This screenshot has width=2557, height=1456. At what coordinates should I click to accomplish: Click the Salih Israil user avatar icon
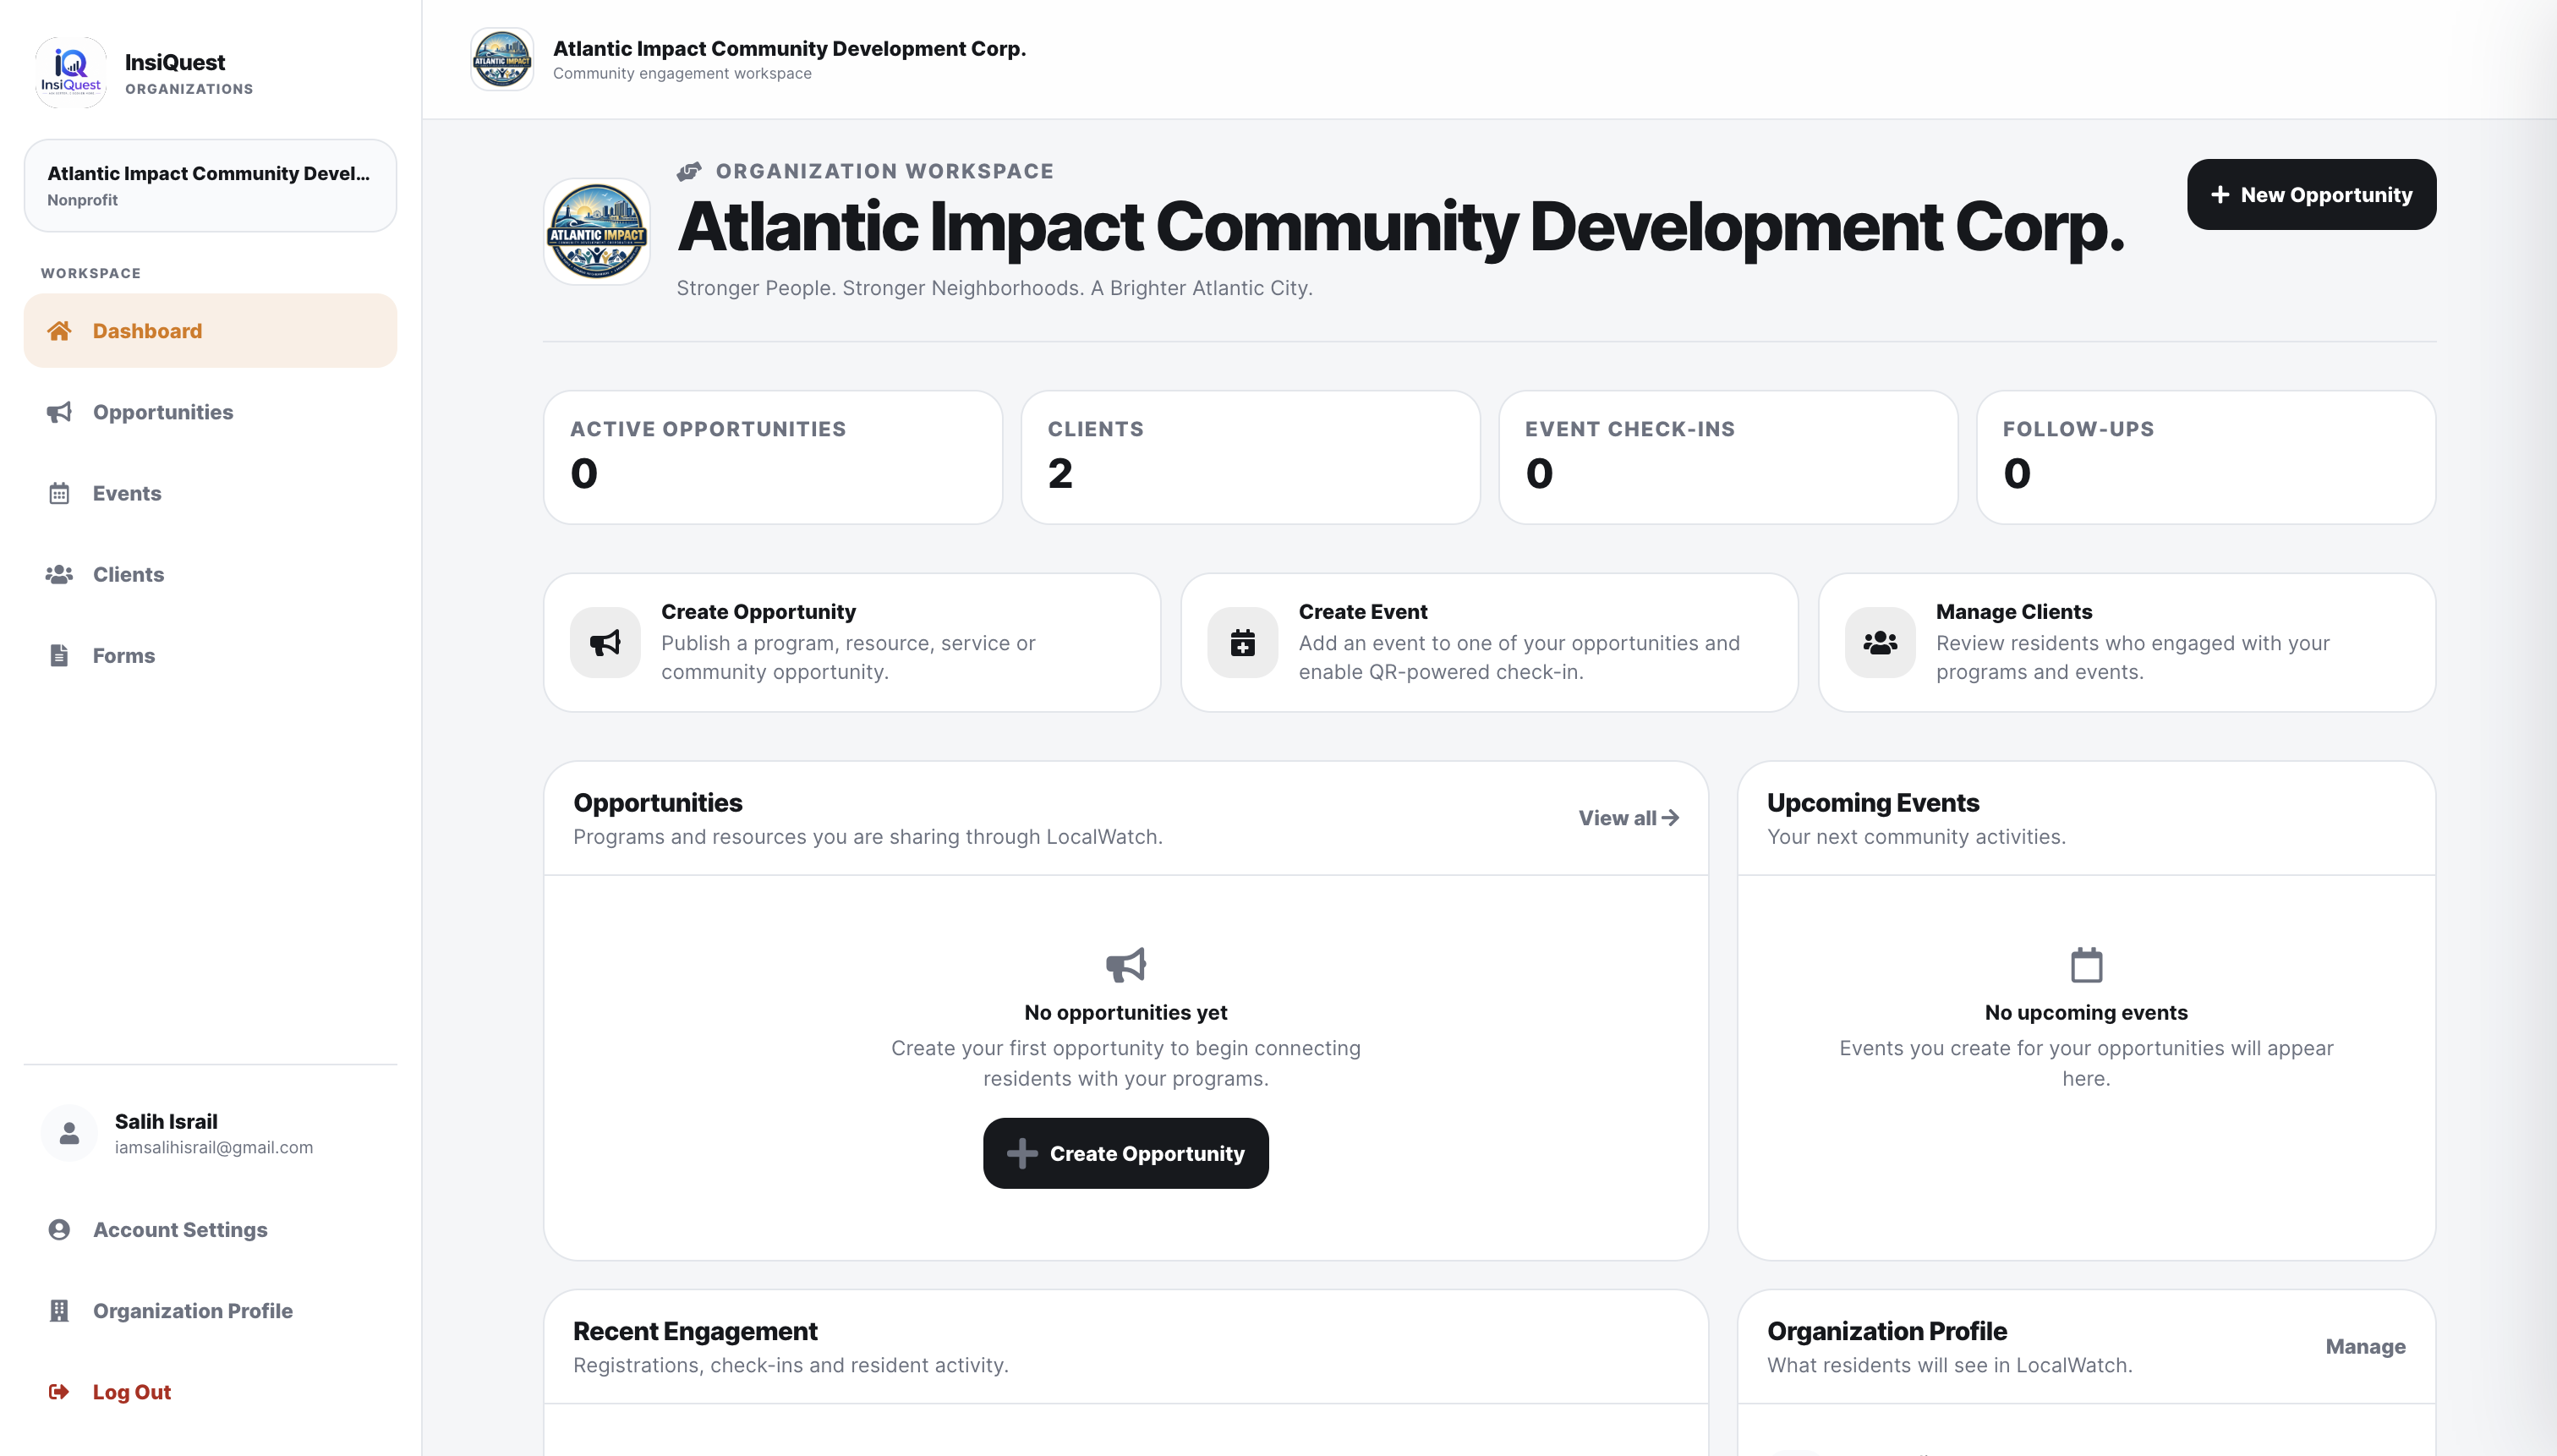pyautogui.click(x=69, y=1133)
